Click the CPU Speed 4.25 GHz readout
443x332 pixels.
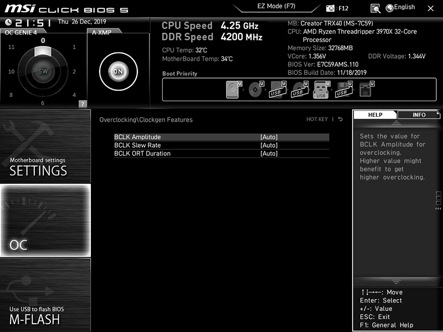(210, 25)
